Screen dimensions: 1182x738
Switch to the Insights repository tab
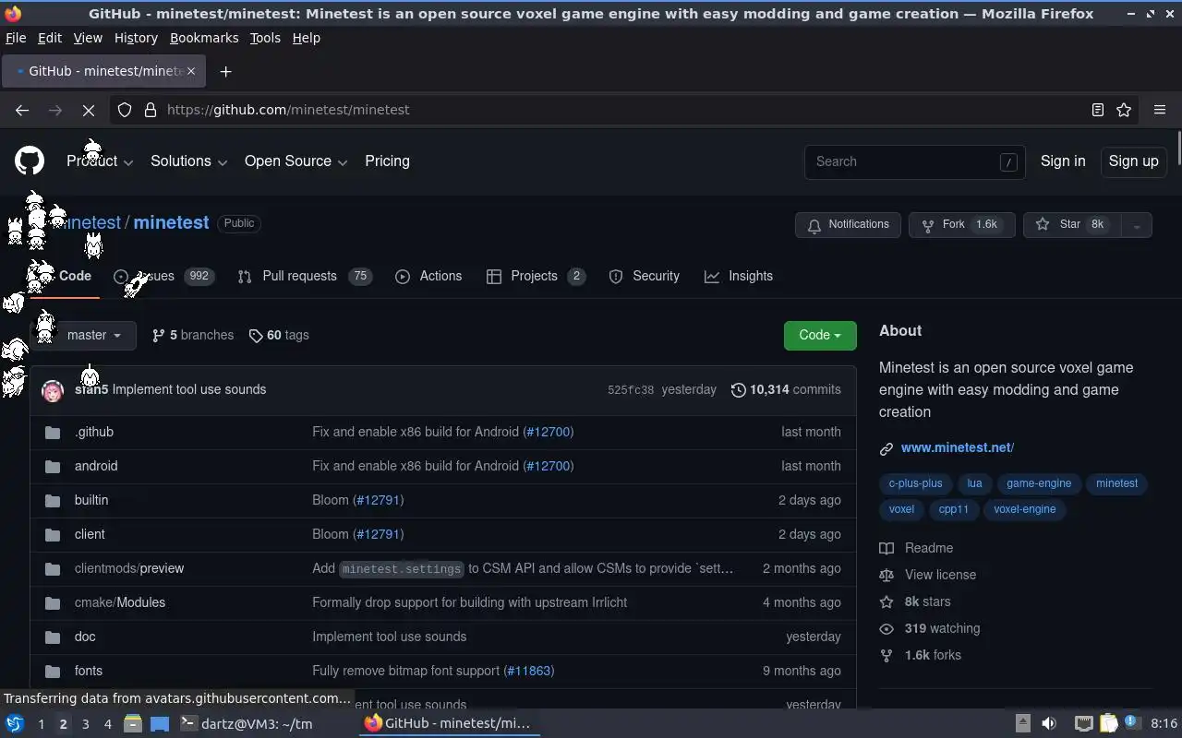[x=738, y=276]
